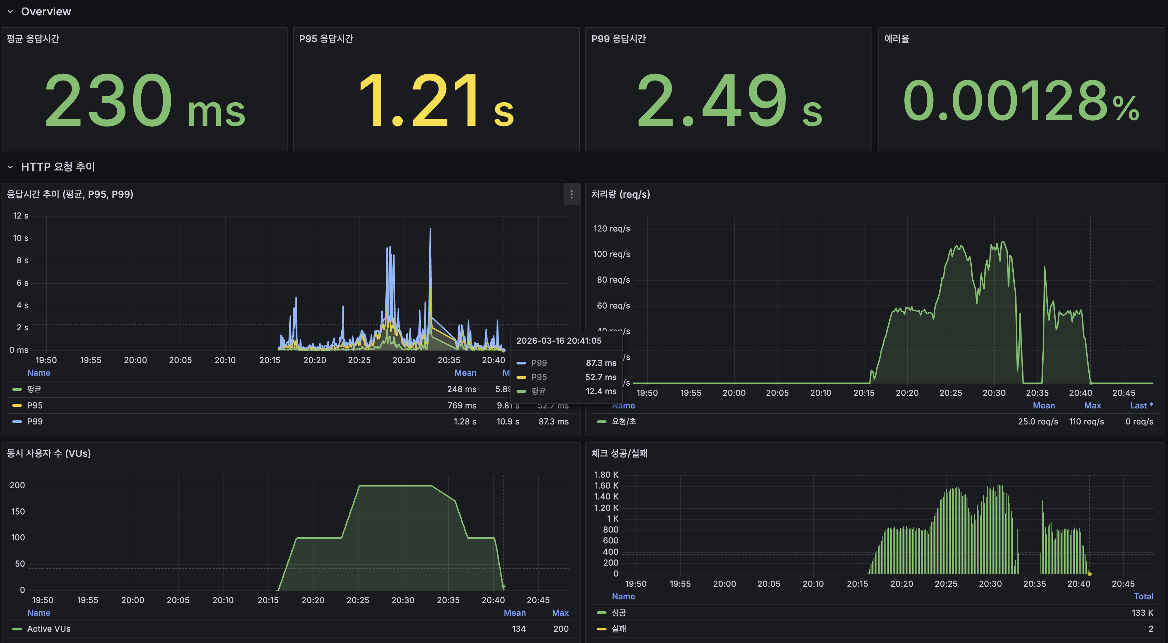1168x643 pixels.
Task: Click the P99 legend color indicator
Action: click(x=17, y=421)
